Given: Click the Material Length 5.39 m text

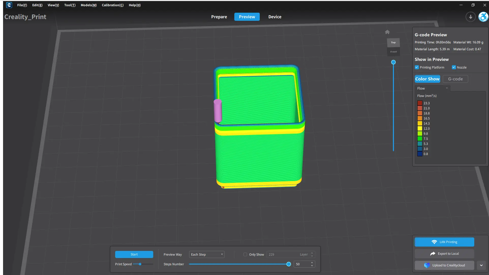Looking at the screenshot, I should coord(432,49).
